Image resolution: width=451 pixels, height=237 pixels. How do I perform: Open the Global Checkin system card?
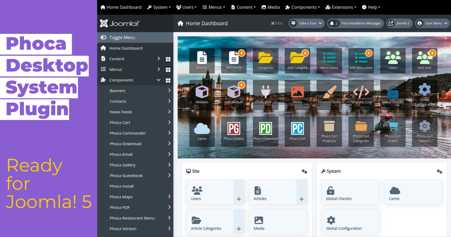[x=350, y=192]
